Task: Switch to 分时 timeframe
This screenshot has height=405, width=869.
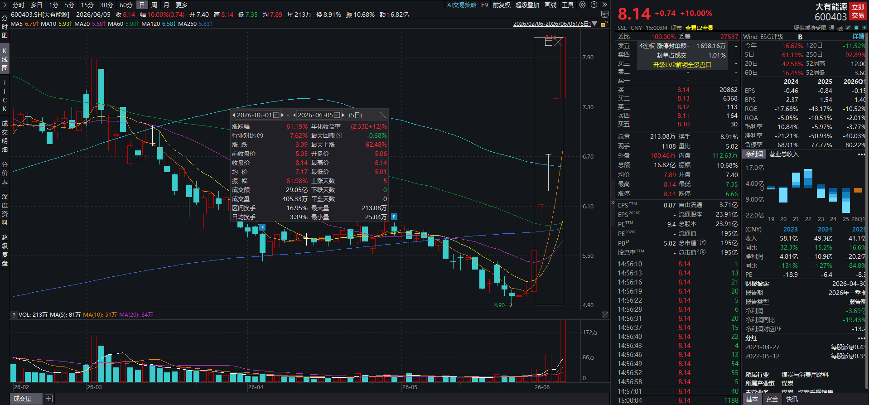Action: tap(19, 5)
